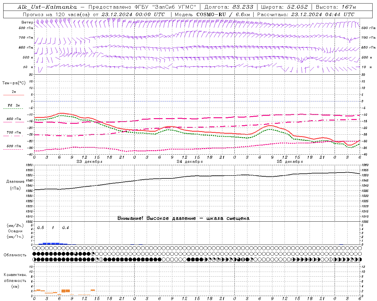Click the Облачность cloudiness label

point(15,255)
